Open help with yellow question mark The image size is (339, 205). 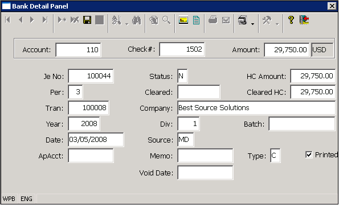tap(291, 20)
